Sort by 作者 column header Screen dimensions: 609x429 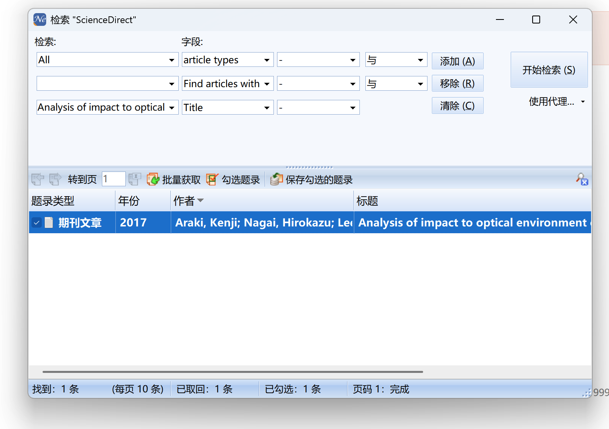tap(262, 201)
